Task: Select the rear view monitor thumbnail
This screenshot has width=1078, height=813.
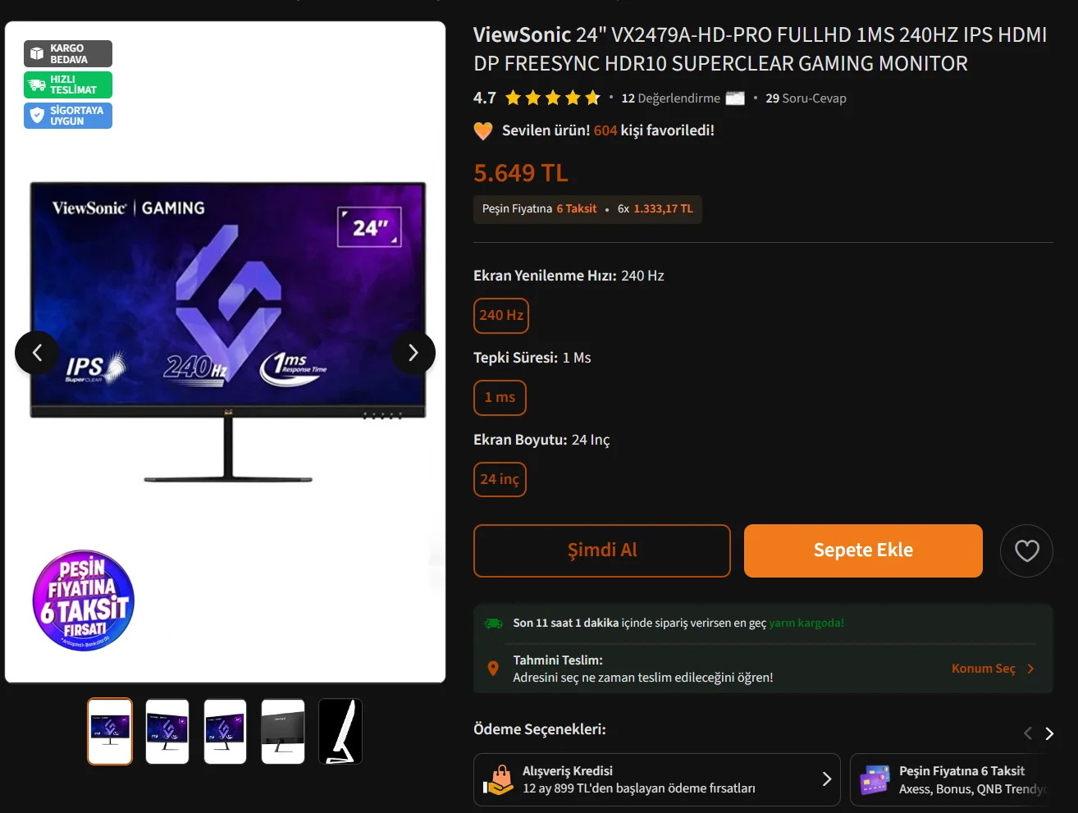Action: (283, 732)
